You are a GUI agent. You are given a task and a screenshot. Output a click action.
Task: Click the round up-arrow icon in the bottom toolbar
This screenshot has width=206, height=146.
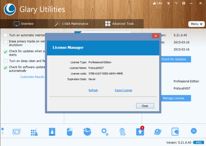[x=194, y=131]
